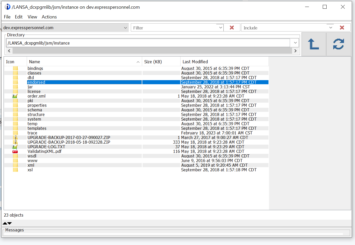The height and width of the screenshot is (245, 355).
Task: Click the UPGRADE-BACKUP-2017 ZIP file icon
Action: [x=15, y=137]
